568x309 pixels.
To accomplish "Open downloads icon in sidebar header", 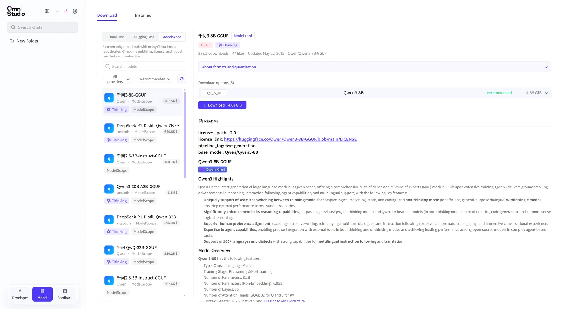I will click(x=66, y=11).
